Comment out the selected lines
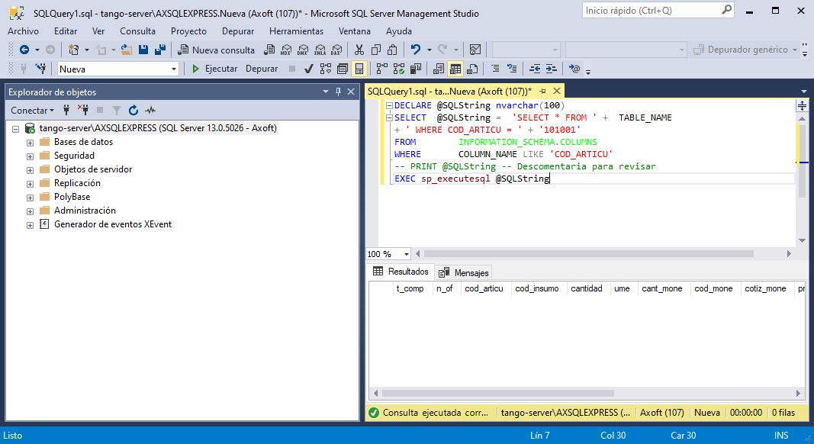Viewport: 814px width, 444px height. [x=495, y=69]
